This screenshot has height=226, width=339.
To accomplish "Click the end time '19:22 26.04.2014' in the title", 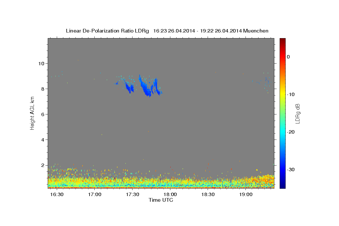I will click(221, 31).
